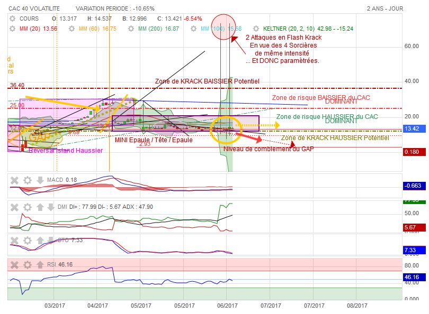Viewport: 429px width, 314px height.
Task: Click the high value H: 14.537
Action: (x=100, y=19)
